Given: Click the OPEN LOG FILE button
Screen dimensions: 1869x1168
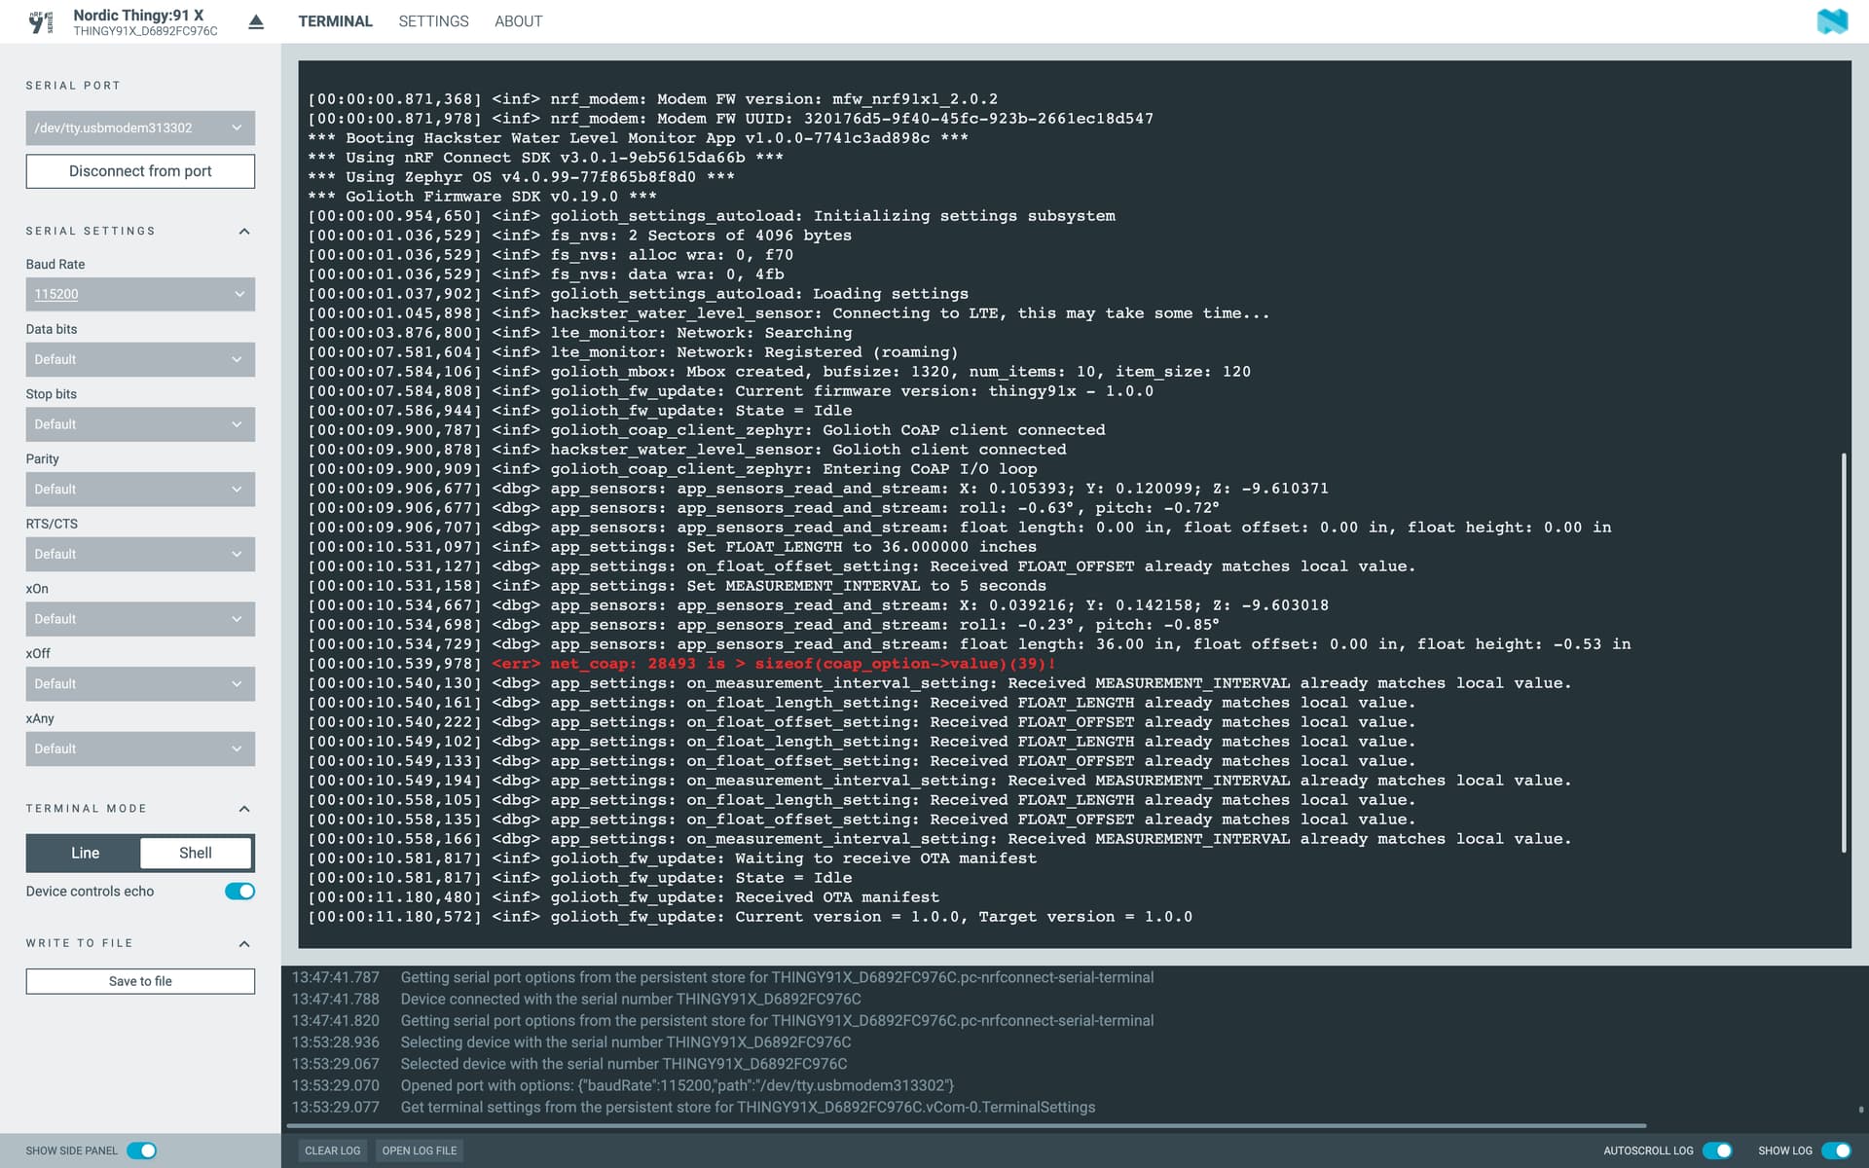Looking at the screenshot, I should click(x=420, y=1150).
